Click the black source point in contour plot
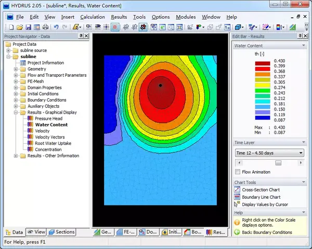This screenshot has height=249, width=312. (x=160, y=86)
